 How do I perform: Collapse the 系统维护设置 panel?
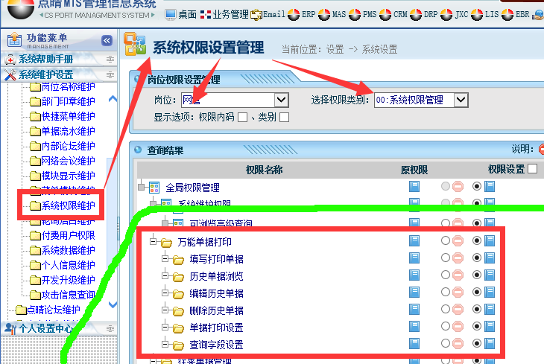110,74
